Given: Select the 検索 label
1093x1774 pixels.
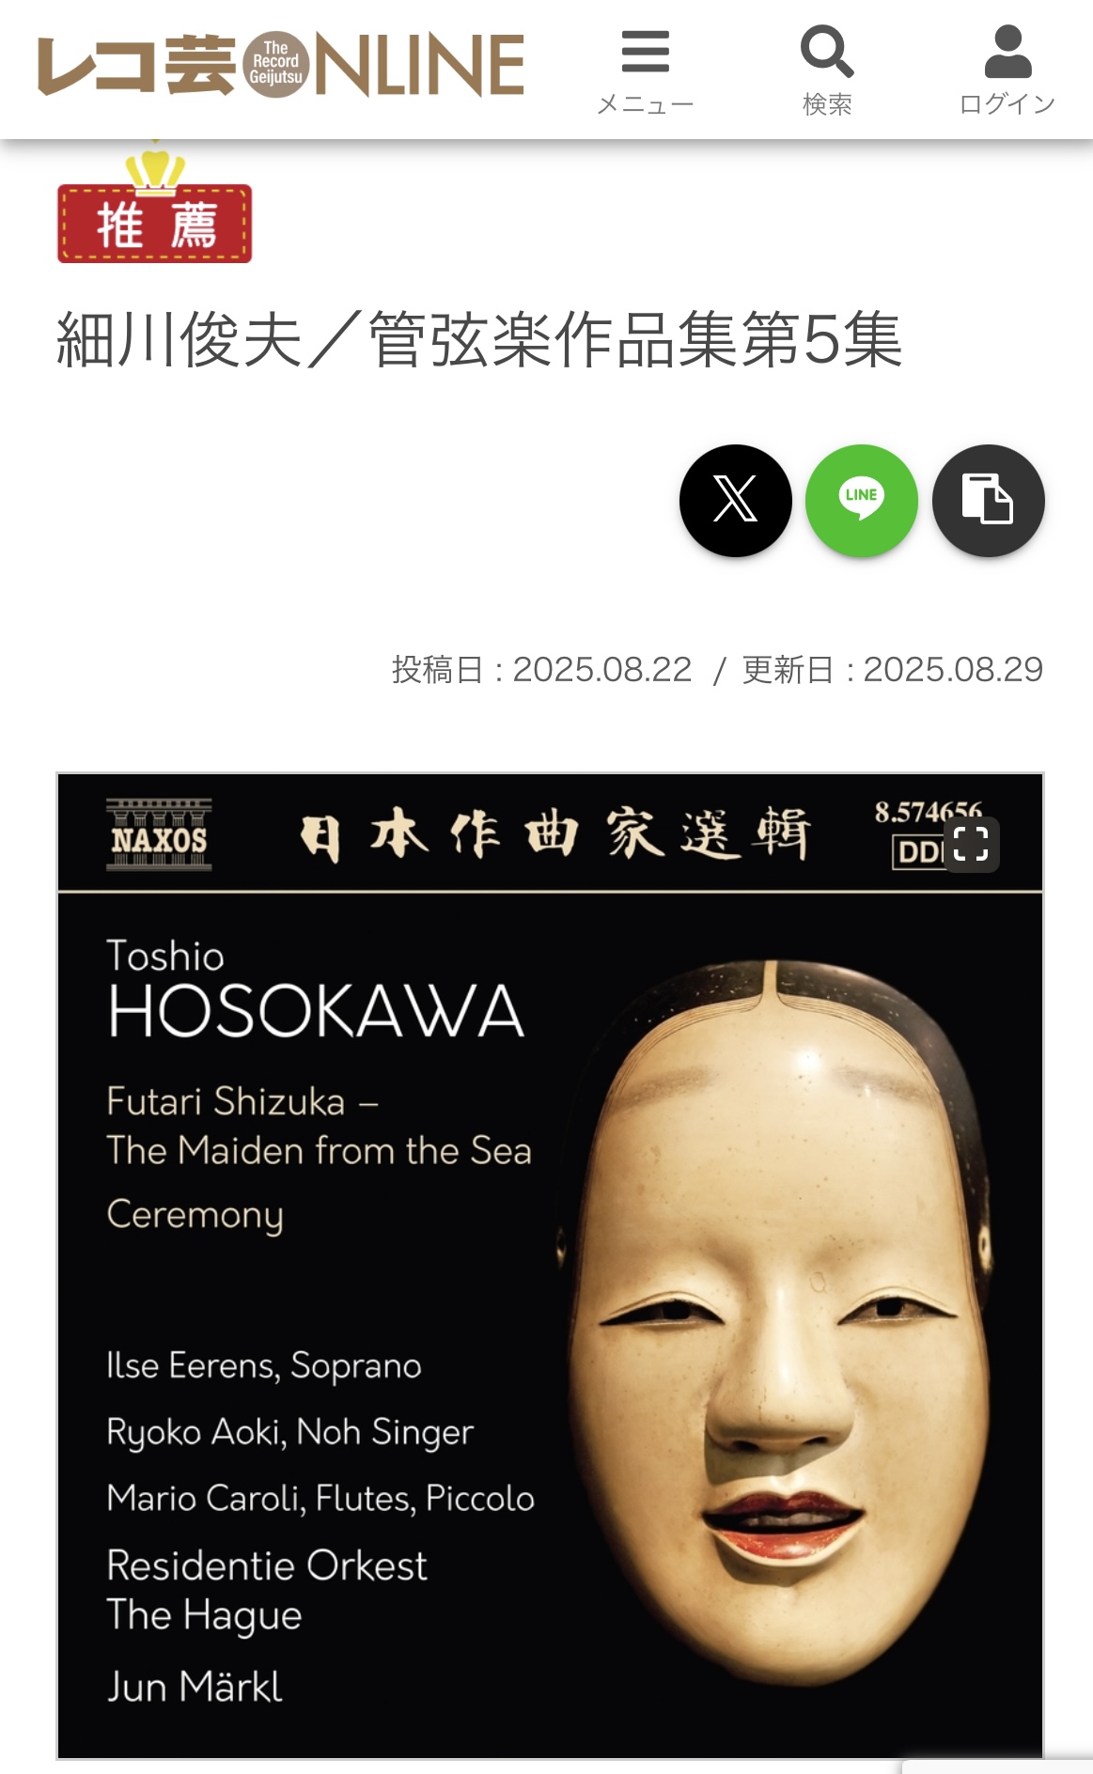Looking at the screenshot, I should click(x=827, y=104).
